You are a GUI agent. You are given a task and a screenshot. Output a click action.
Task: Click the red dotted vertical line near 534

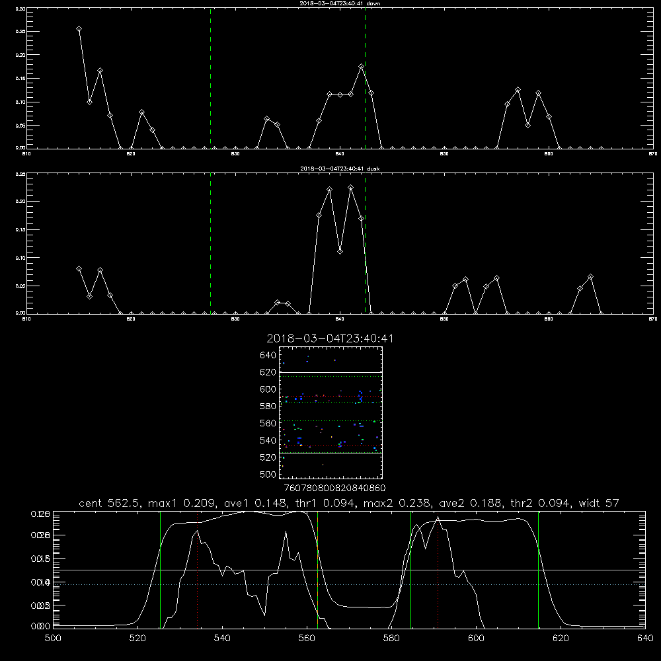197,570
